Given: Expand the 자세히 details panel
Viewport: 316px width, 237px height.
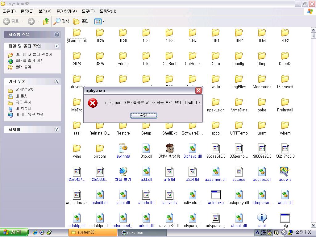Looking at the screenshot, I should 56,130.
